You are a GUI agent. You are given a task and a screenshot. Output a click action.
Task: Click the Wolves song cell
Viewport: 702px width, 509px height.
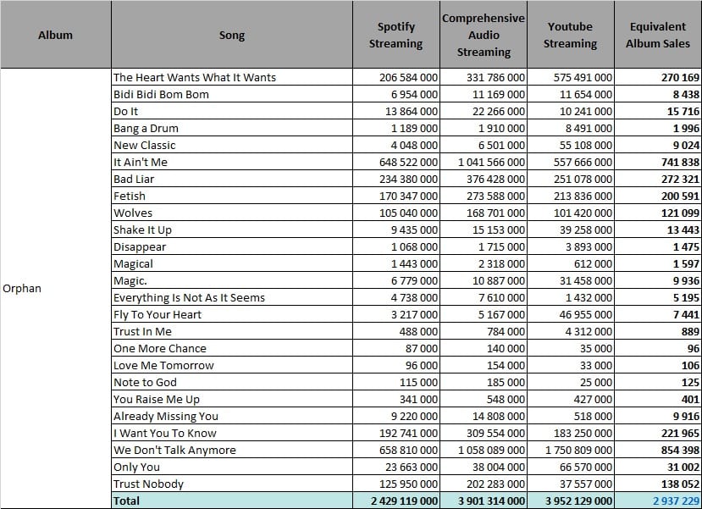click(x=232, y=213)
